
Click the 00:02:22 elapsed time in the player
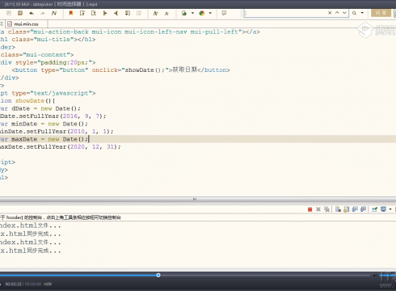[13, 284]
